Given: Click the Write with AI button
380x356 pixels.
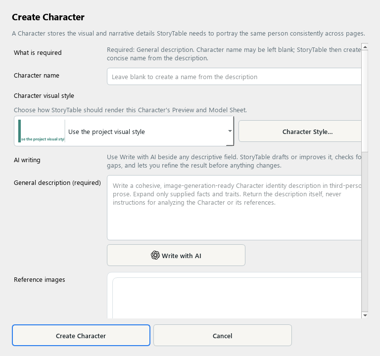Looking at the screenshot, I should [176, 255].
